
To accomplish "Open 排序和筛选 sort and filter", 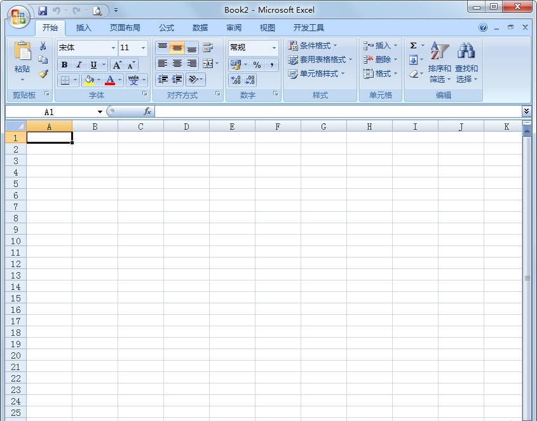I will tap(440, 62).
